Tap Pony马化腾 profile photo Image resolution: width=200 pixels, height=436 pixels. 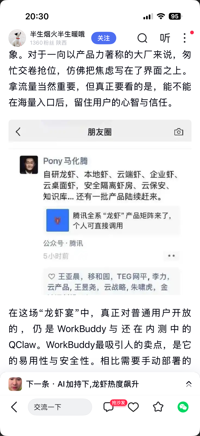pos(29,165)
